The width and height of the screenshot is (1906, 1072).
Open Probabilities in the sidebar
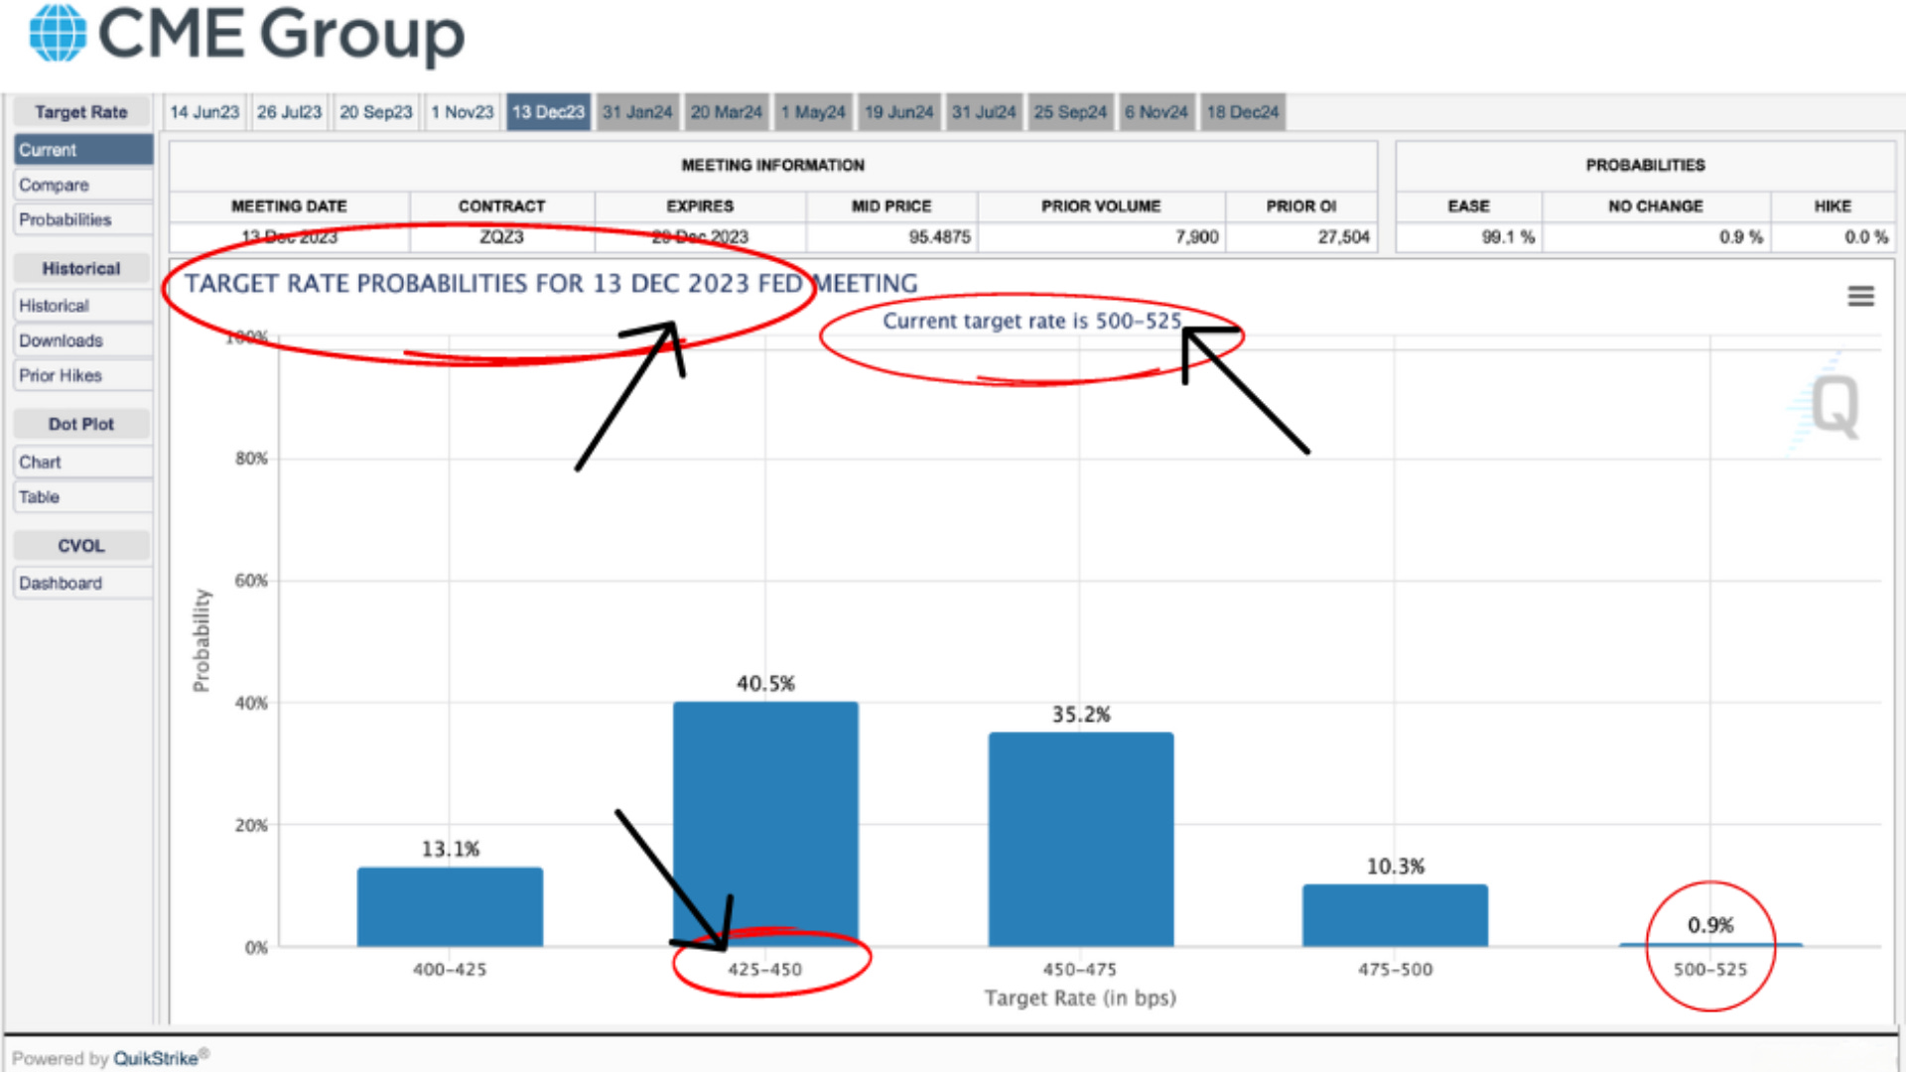[65, 219]
